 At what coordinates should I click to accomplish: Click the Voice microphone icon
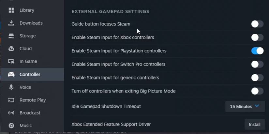(x=11, y=87)
